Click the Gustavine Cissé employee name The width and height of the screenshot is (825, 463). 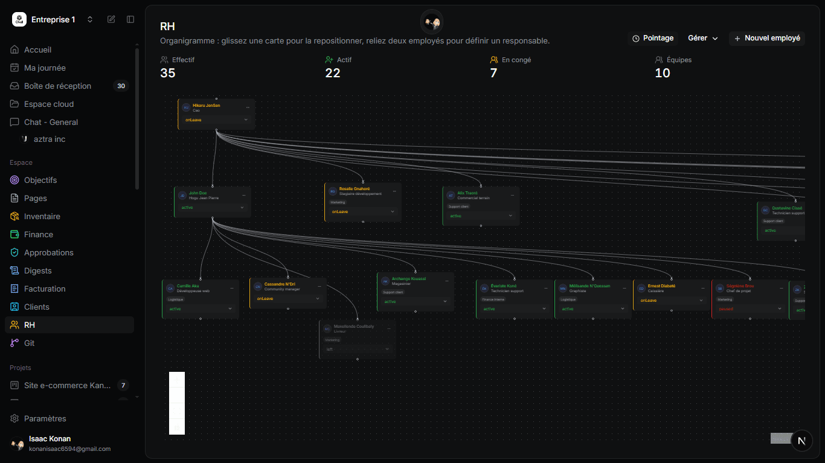coord(787,208)
